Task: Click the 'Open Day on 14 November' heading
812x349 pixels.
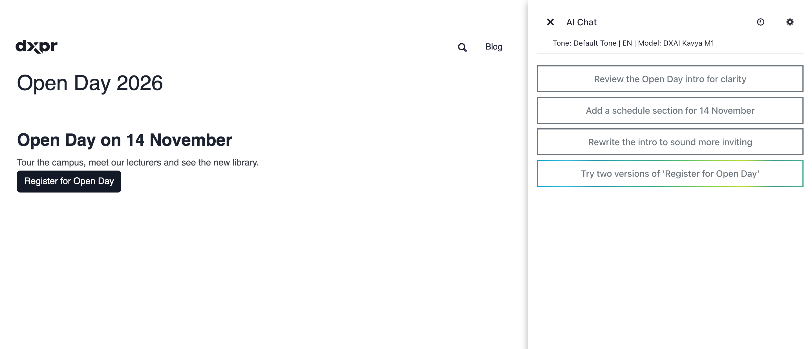Action: [125, 140]
